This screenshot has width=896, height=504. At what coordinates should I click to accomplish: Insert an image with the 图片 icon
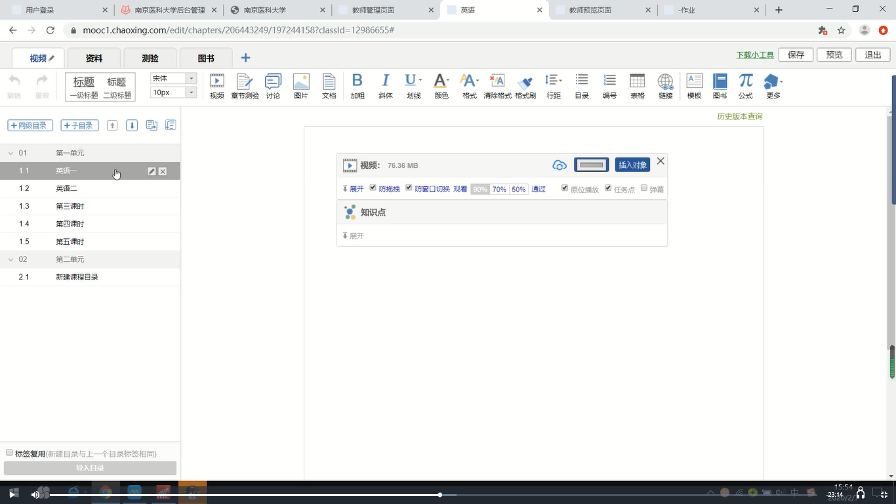pos(301,86)
